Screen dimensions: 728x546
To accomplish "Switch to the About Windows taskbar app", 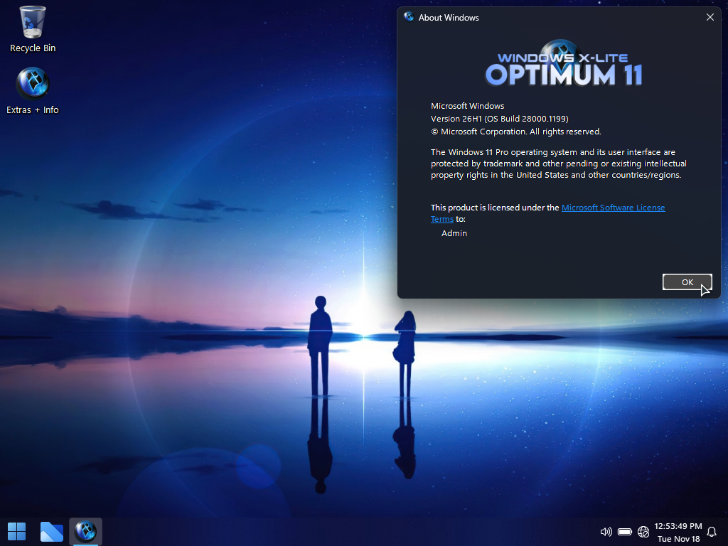I will (85, 531).
